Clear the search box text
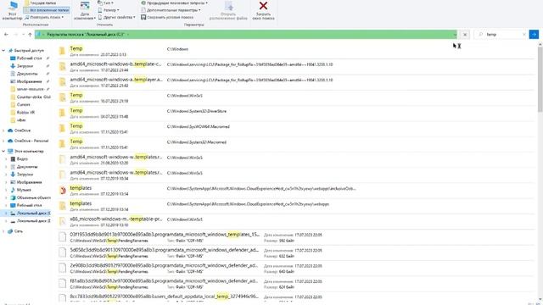 [x=523, y=34]
